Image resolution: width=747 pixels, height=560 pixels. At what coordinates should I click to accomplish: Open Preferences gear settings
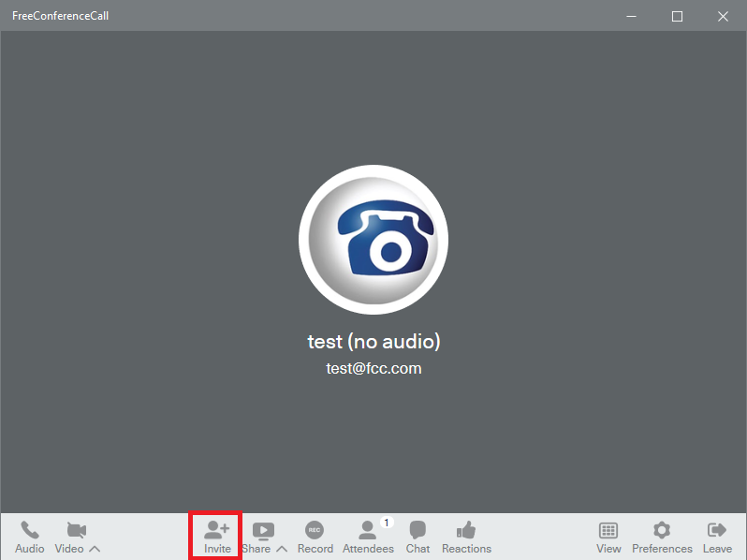[x=662, y=531]
